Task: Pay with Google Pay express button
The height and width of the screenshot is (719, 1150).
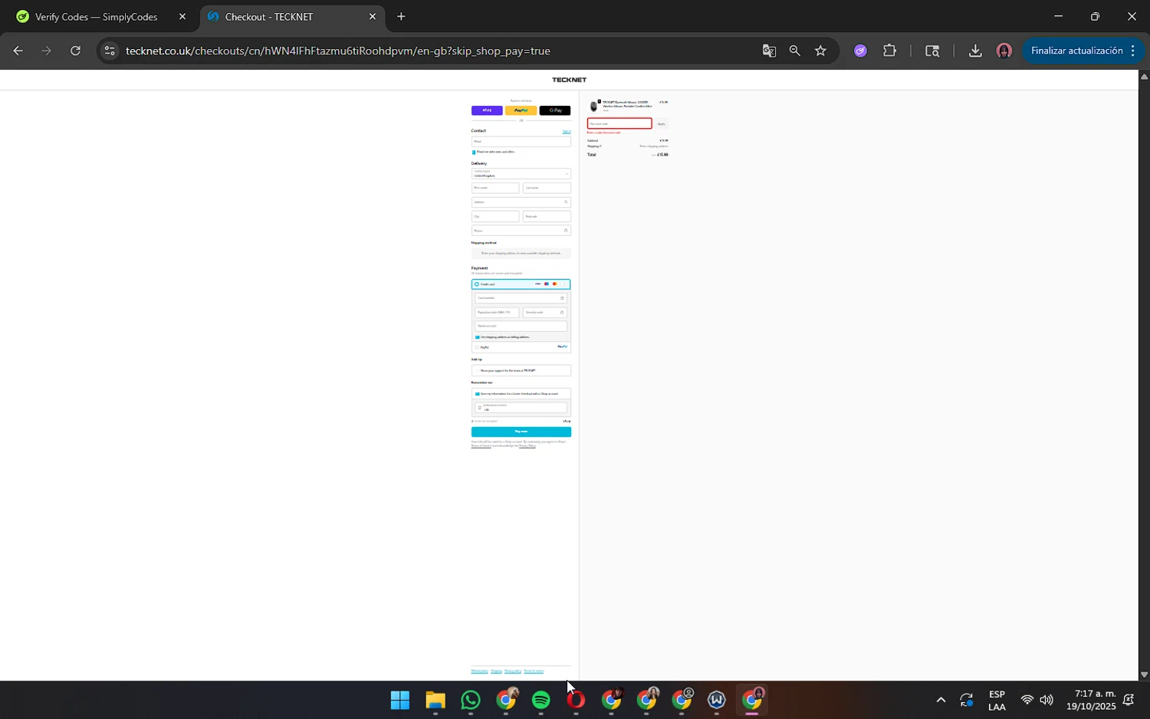Action: tap(555, 110)
